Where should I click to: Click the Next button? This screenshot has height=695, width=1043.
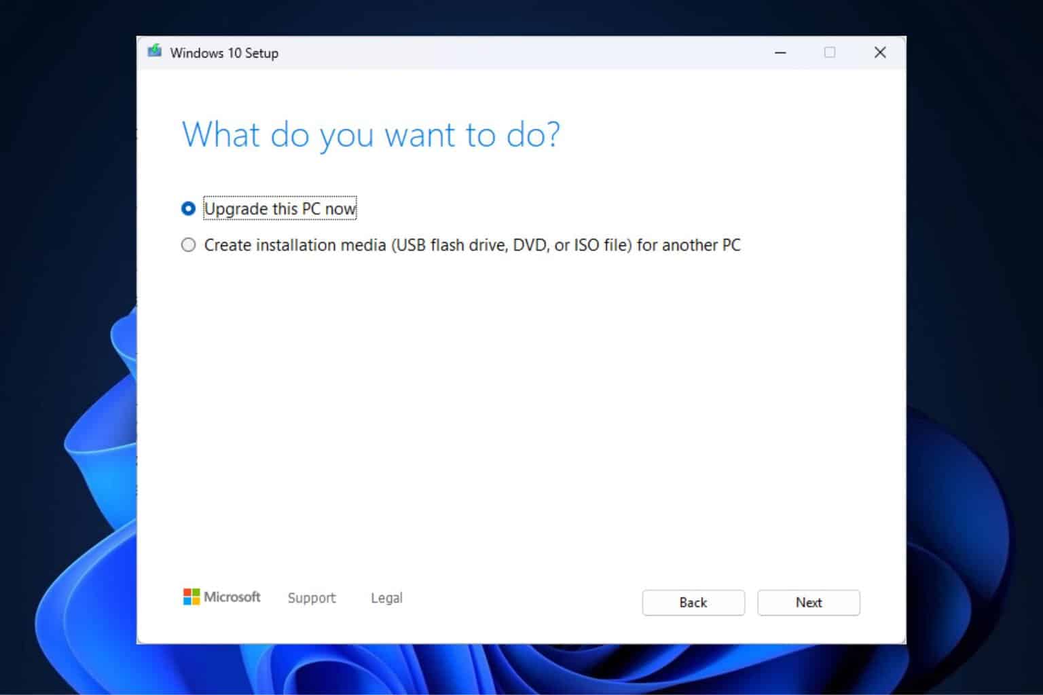coord(809,603)
